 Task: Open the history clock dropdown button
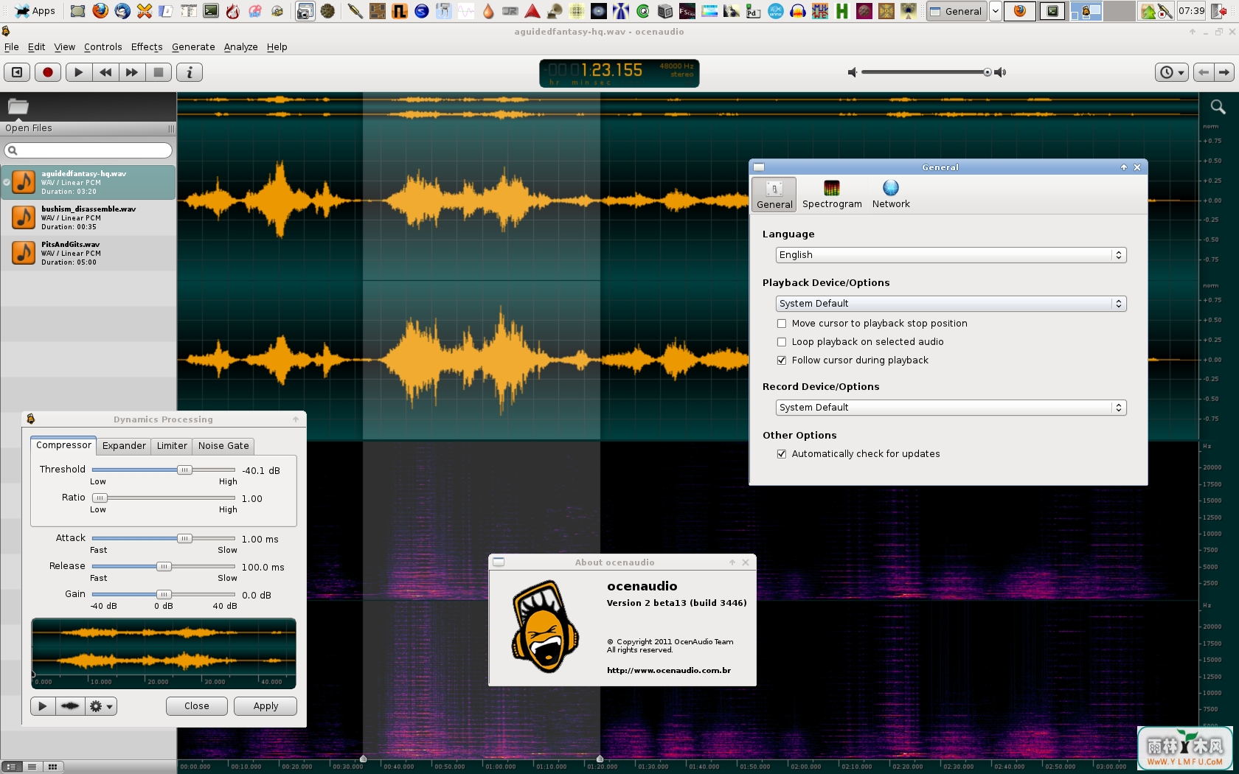1171,72
